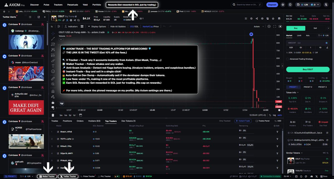The width and height of the screenshot is (334, 179).
Task: Open chart settings gear icon
Action: click(269, 26)
